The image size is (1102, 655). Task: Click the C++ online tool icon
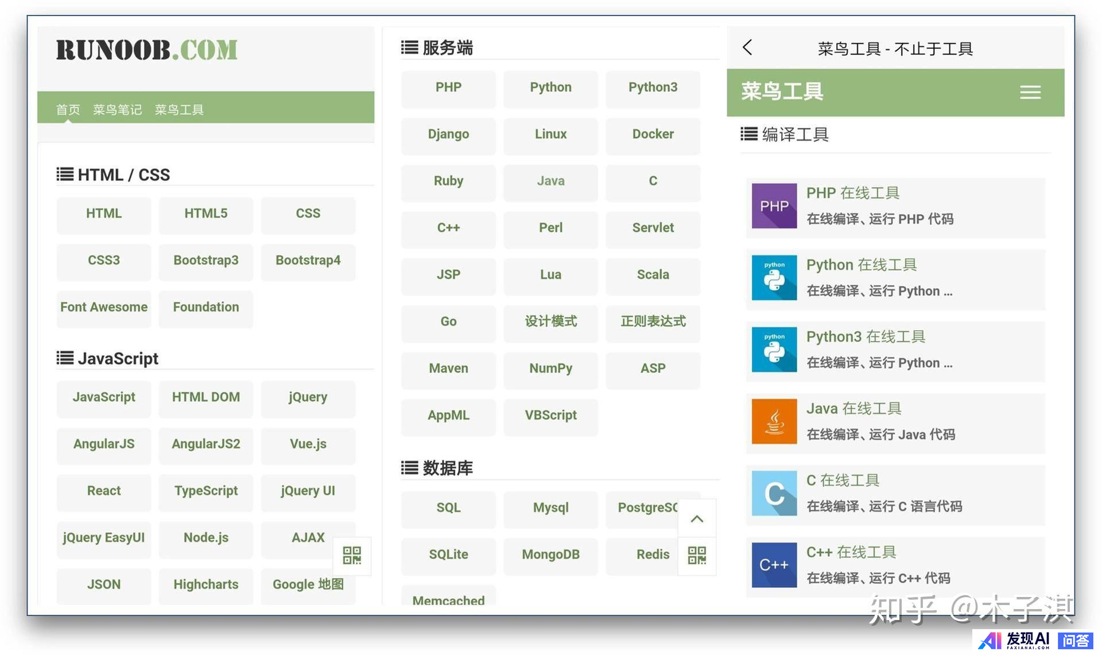click(x=774, y=565)
